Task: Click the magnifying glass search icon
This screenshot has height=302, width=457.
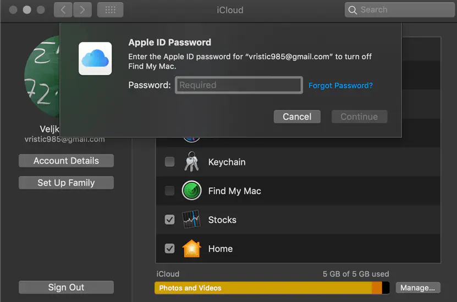Action: point(353,10)
